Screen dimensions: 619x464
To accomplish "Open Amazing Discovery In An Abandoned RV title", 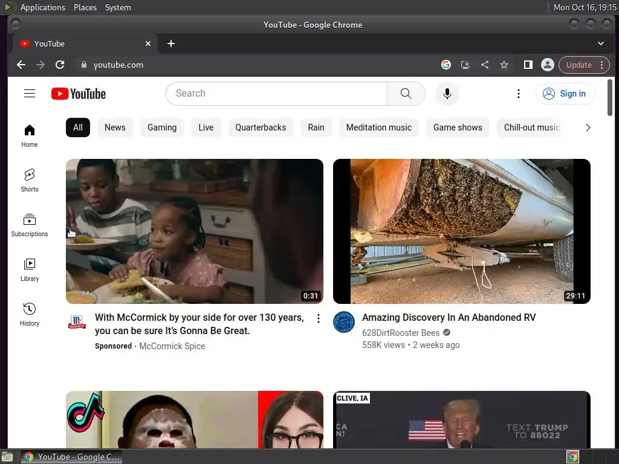I will [449, 318].
